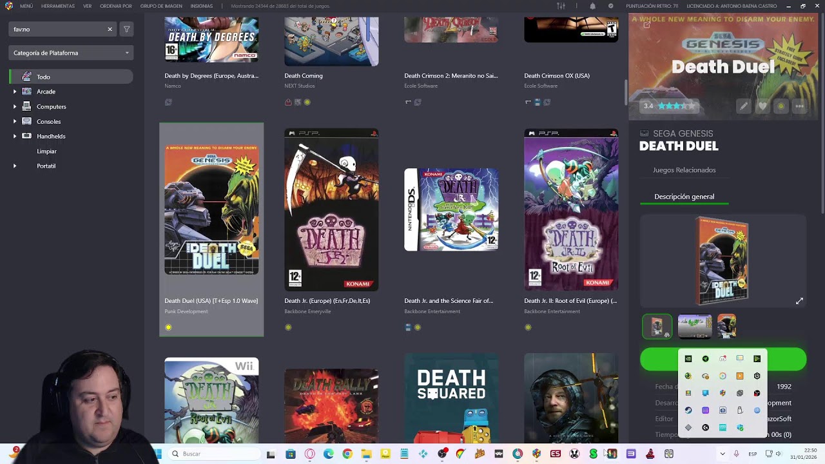
Task: Select the Death Duel Genesis cover in grid
Action: tap(211, 210)
